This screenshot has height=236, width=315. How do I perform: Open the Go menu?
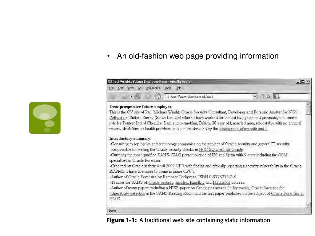click(x=140, y=88)
